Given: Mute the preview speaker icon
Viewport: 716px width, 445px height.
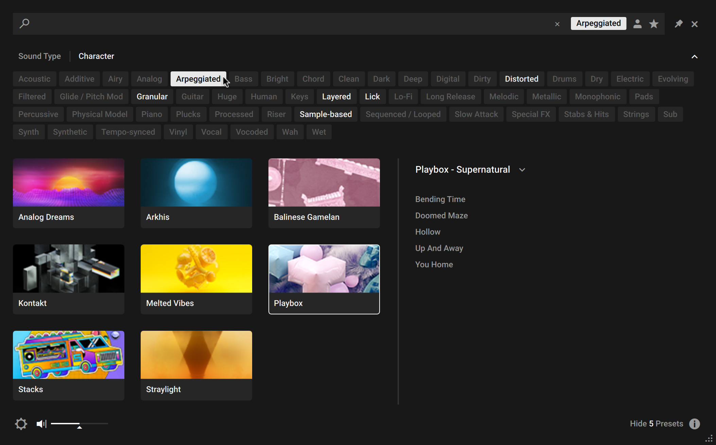Looking at the screenshot, I should tap(41, 424).
